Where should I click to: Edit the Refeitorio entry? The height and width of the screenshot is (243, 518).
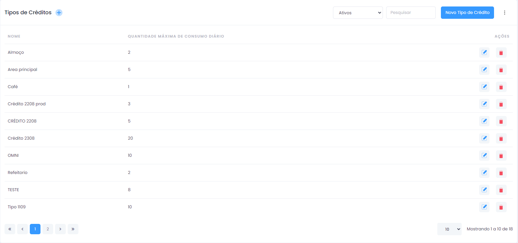point(484,173)
